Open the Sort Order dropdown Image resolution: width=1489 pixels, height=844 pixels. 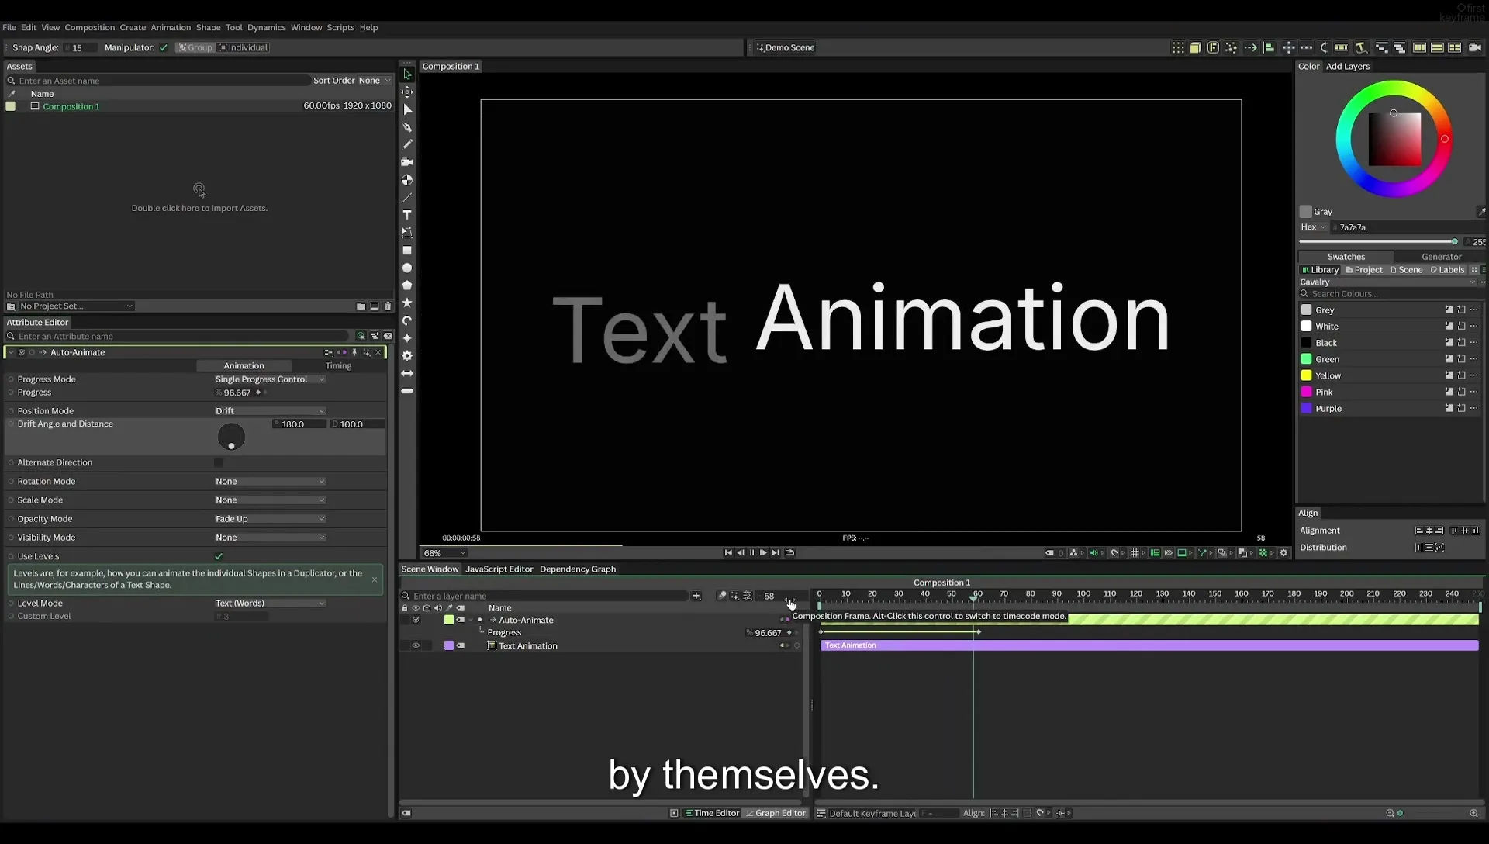click(375, 81)
